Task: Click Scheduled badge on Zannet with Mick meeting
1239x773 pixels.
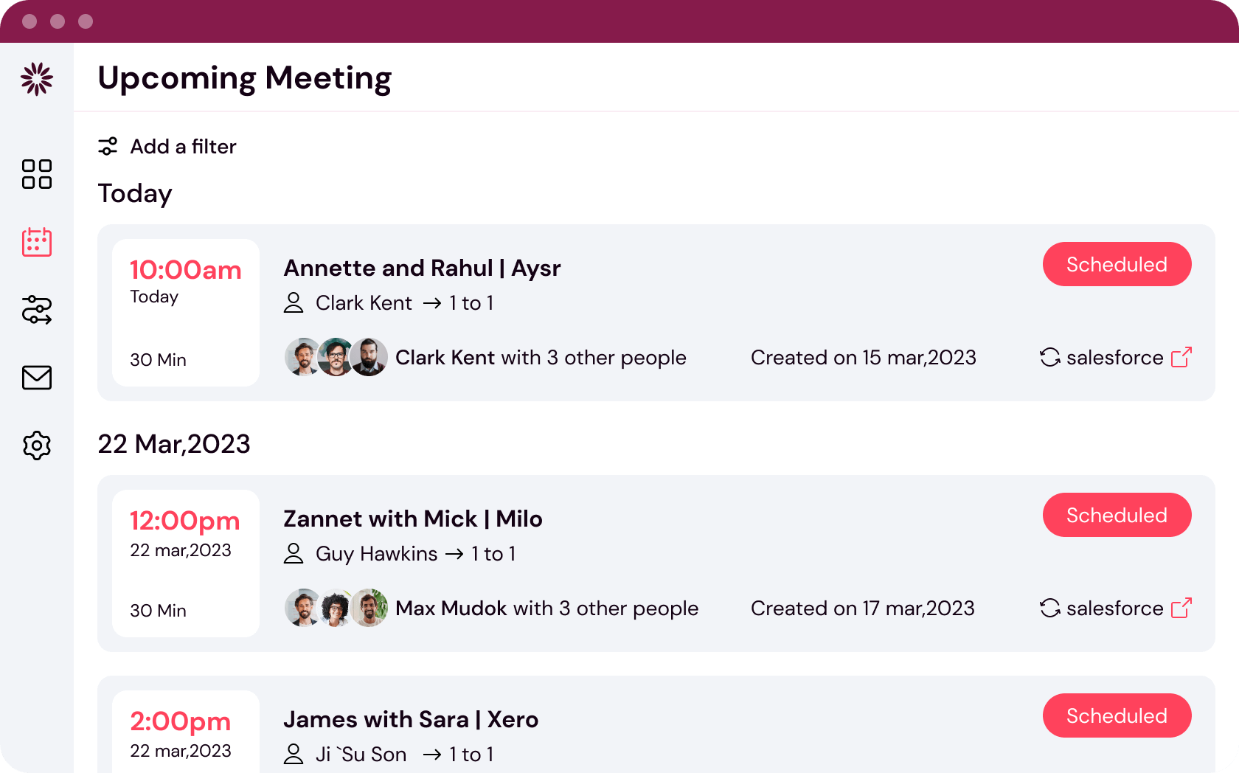Action: pyautogui.click(x=1117, y=515)
